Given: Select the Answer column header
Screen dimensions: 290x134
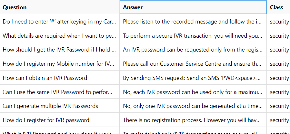Looking at the screenshot, I should (x=193, y=7).
